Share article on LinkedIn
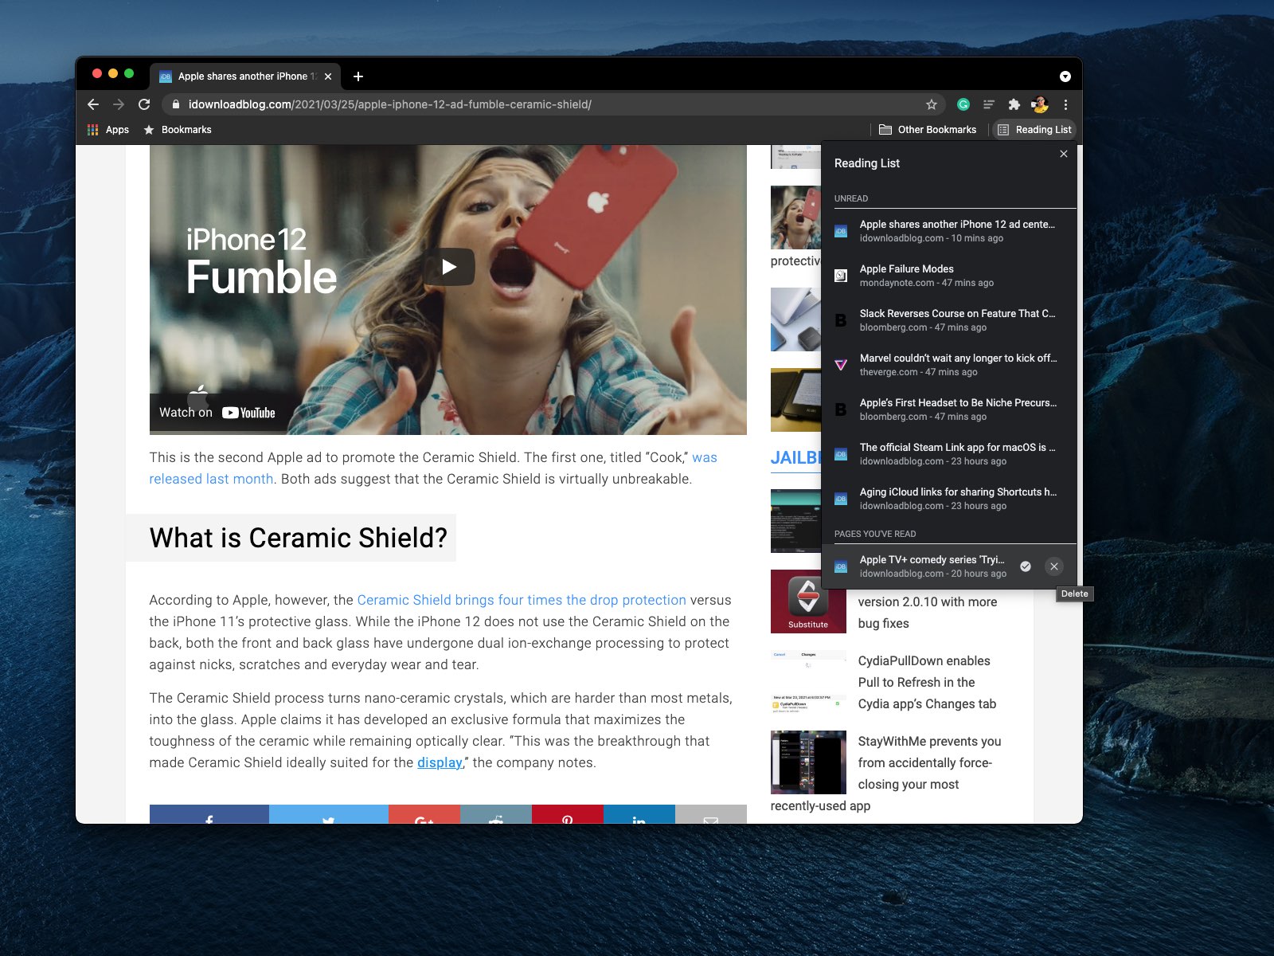 [x=639, y=815]
